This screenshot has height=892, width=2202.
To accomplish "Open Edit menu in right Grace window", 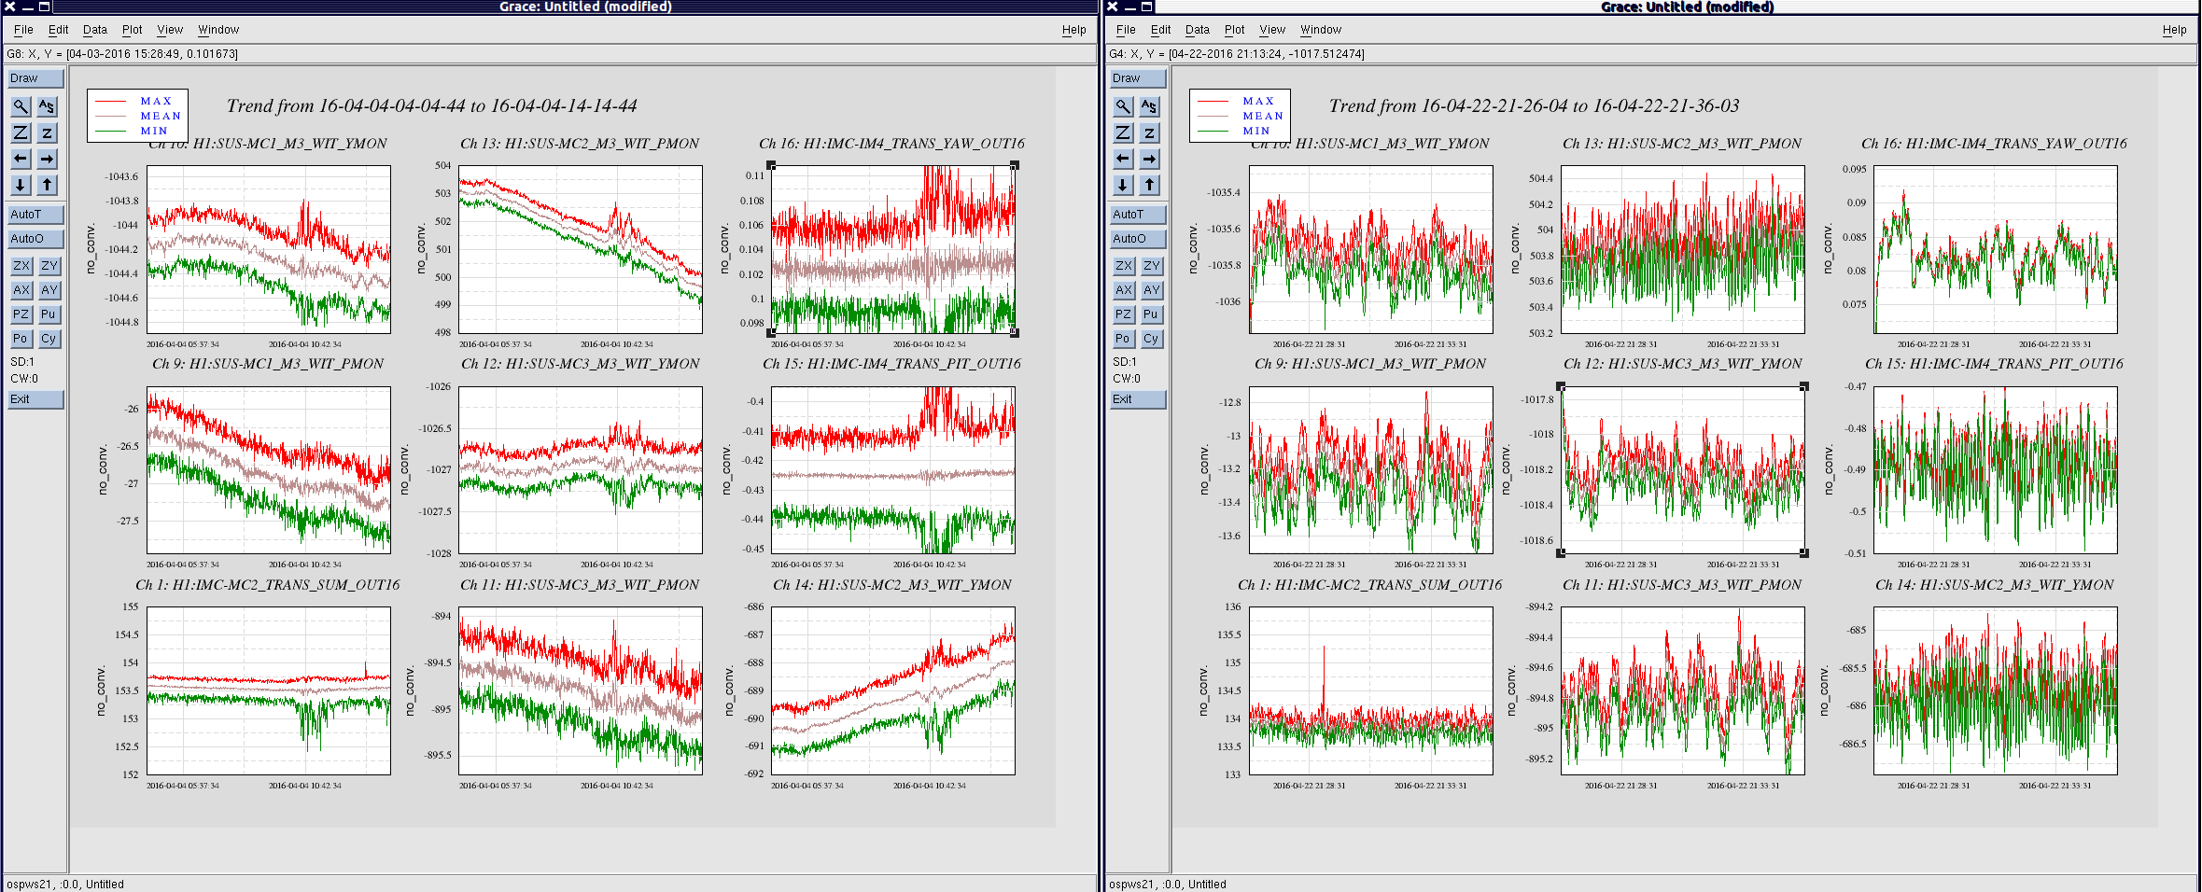I will tap(1160, 30).
